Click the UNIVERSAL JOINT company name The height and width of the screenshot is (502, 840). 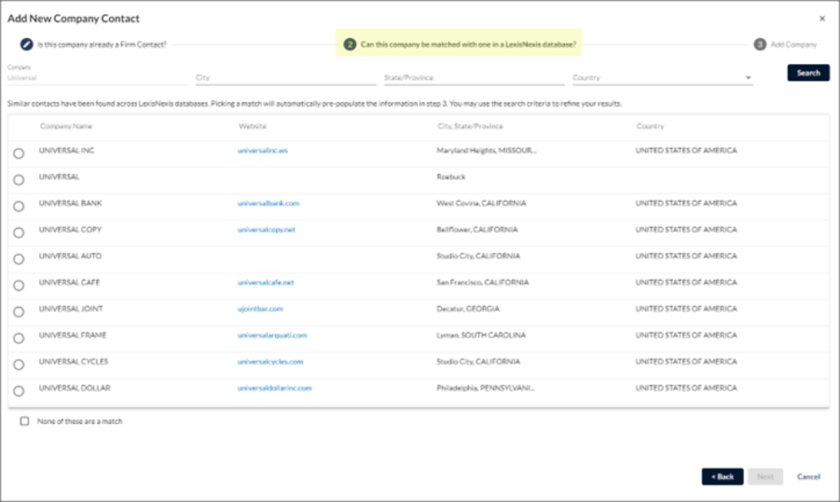(71, 309)
